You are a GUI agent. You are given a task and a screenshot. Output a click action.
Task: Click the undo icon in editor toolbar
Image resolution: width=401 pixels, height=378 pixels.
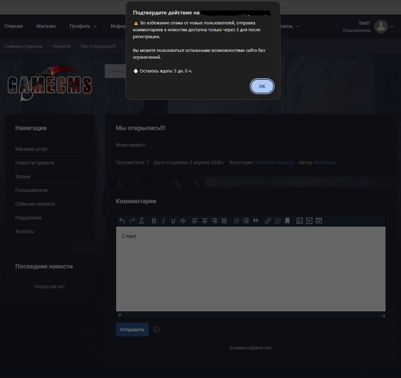pyautogui.click(x=122, y=221)
